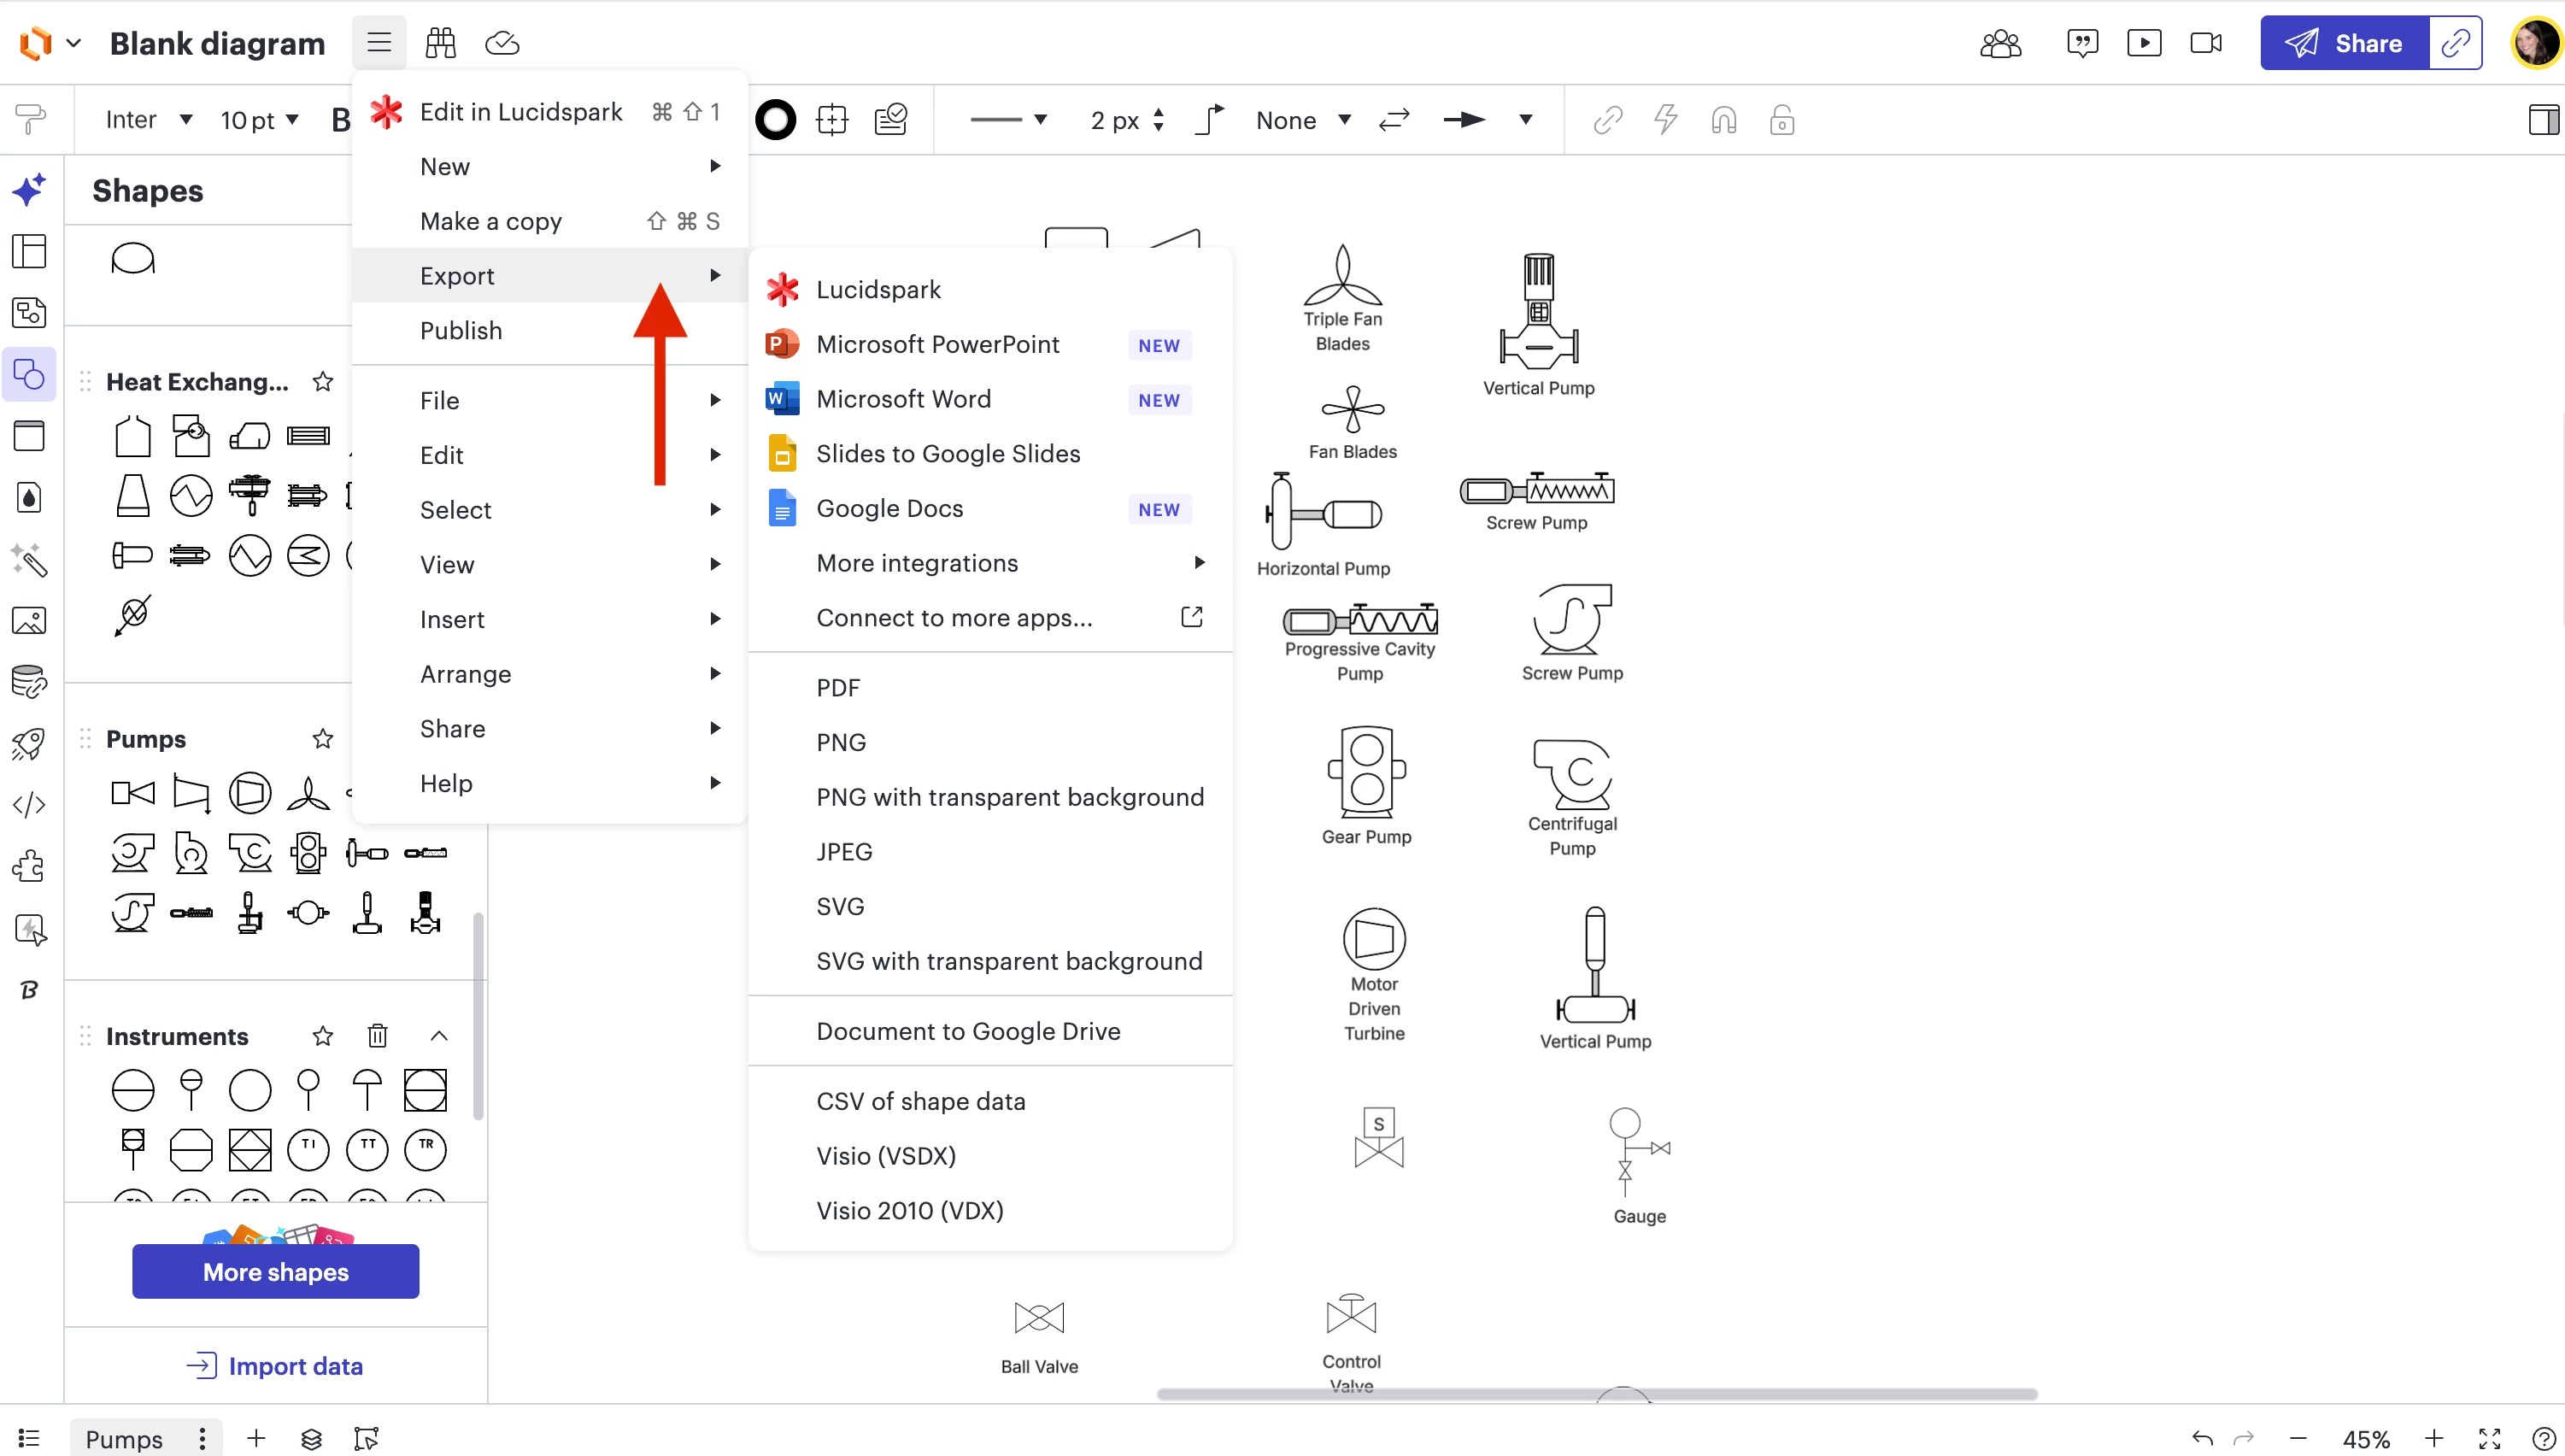The height and width of the screenshot is (1456, 2565).
Task: Start presentation mode play icon
Action: (x=2144, y=43)
